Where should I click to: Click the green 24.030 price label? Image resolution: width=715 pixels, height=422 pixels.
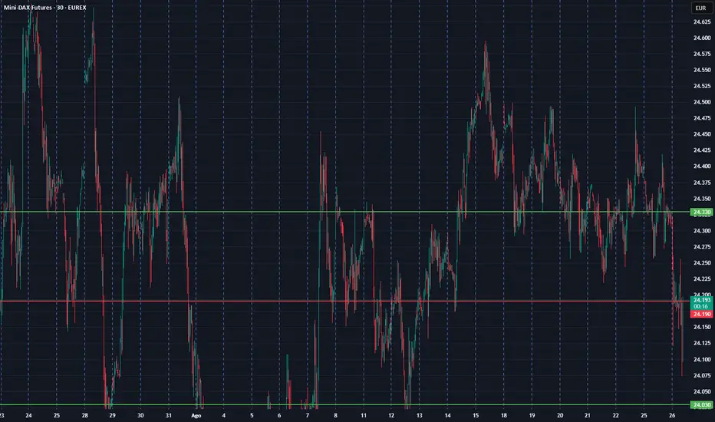700,404
